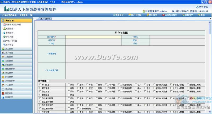212x114 pixels.
Task: Check 执行 in 员工刷卡考勤 row
Action: (69, 102)
